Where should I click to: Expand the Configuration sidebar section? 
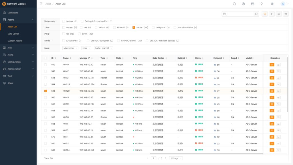pos(18,62)
